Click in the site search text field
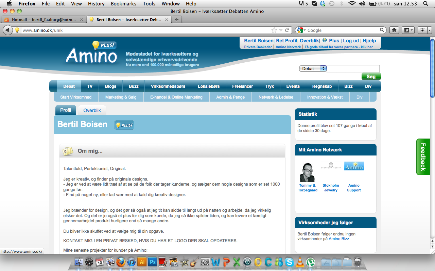Viewport: 435px width, 271px height. click(353, 68)
